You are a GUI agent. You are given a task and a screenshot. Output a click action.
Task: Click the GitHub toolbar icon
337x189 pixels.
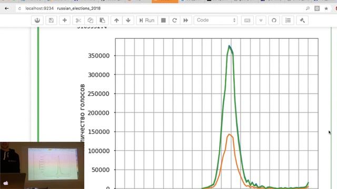tap(274, 20)
